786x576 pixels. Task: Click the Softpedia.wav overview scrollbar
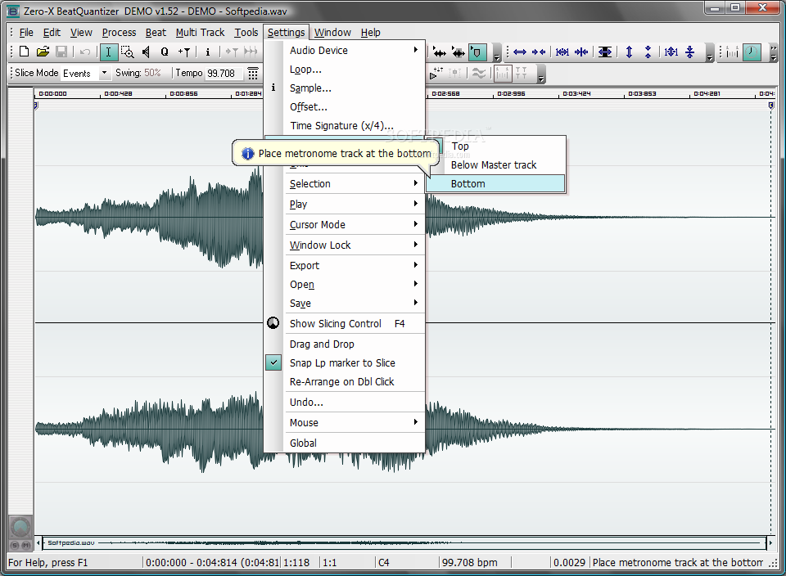tap(404, 542)
